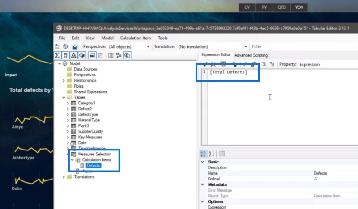
Task: Click the save model disk icon
Action: pyautogui.click(x=75, y=47)
